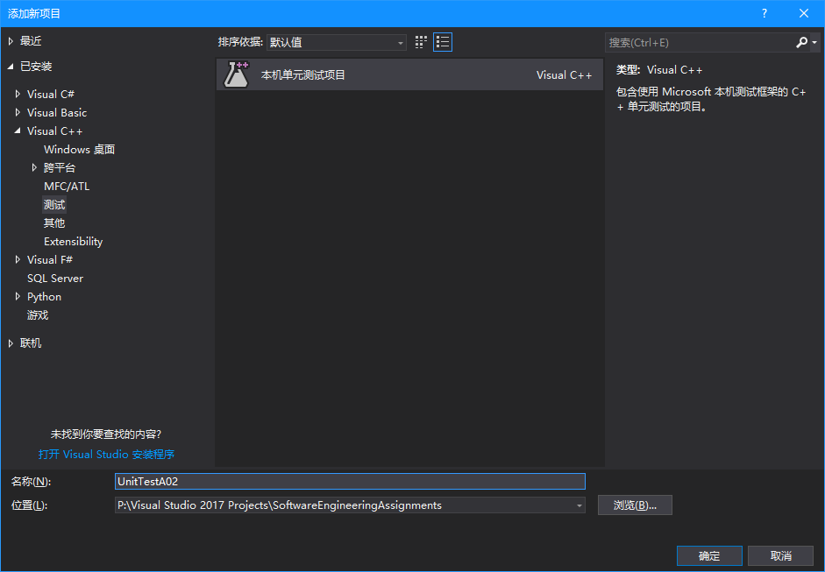Select Windows 桌面 category
Viewport: 825px width, 572px height.
[x=80, y=149]
